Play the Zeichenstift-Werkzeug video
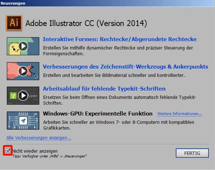The image size is (215, 170). tap(23, 71)
